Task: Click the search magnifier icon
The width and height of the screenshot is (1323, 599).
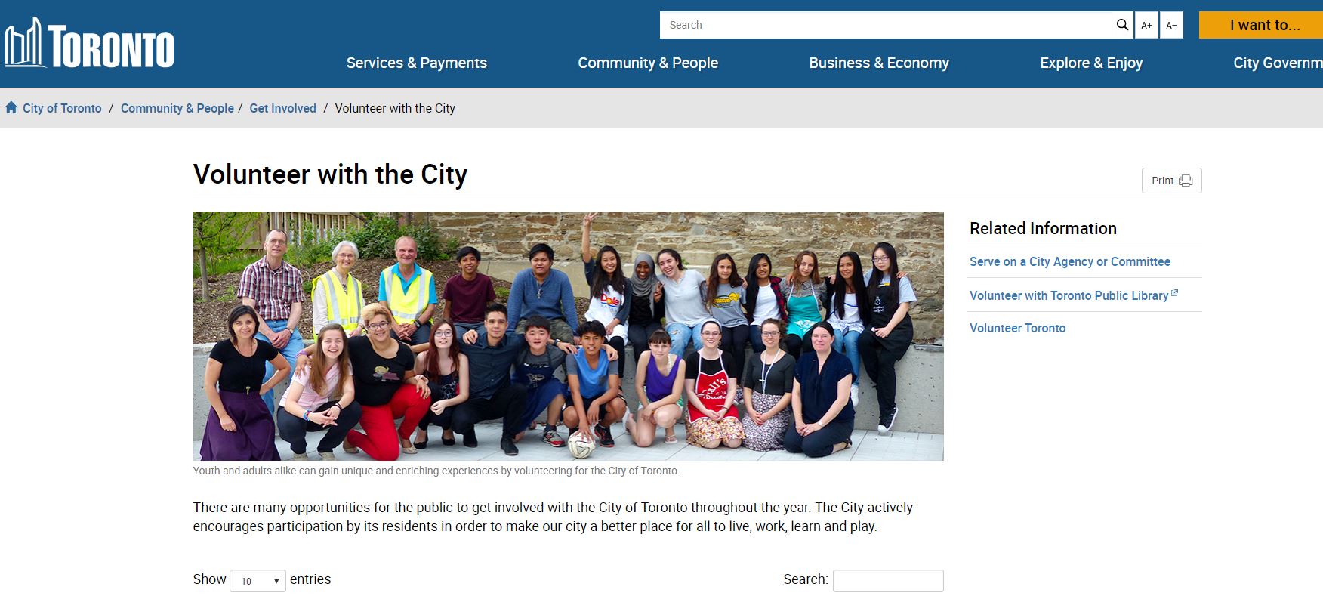Action: 1122,25
